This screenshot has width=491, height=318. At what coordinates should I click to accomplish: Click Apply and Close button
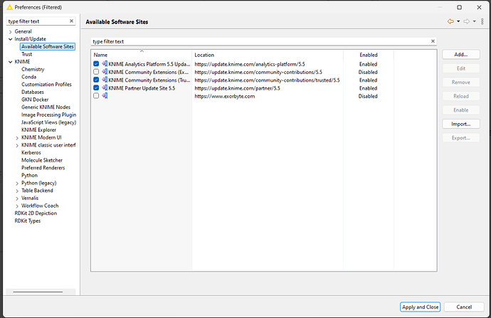click(421, 307)
